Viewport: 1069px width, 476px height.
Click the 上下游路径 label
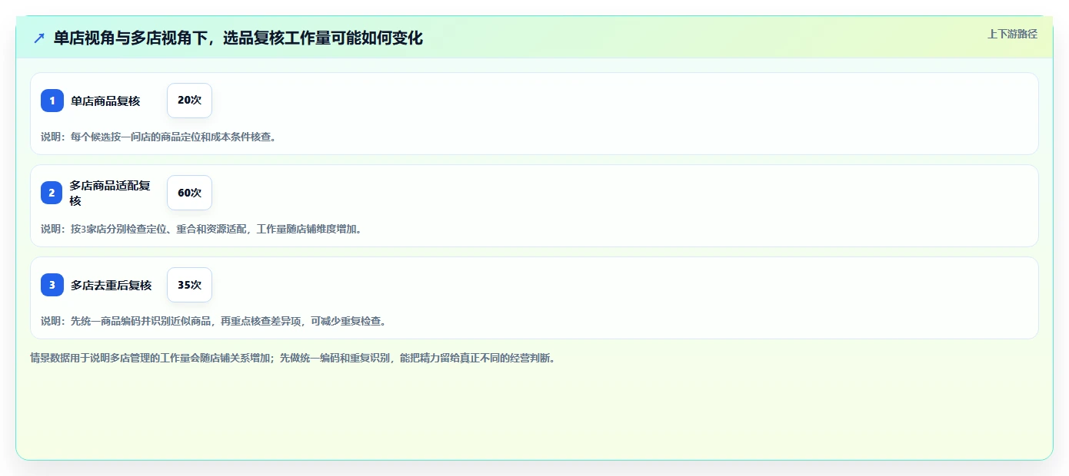click(1012, 34)
